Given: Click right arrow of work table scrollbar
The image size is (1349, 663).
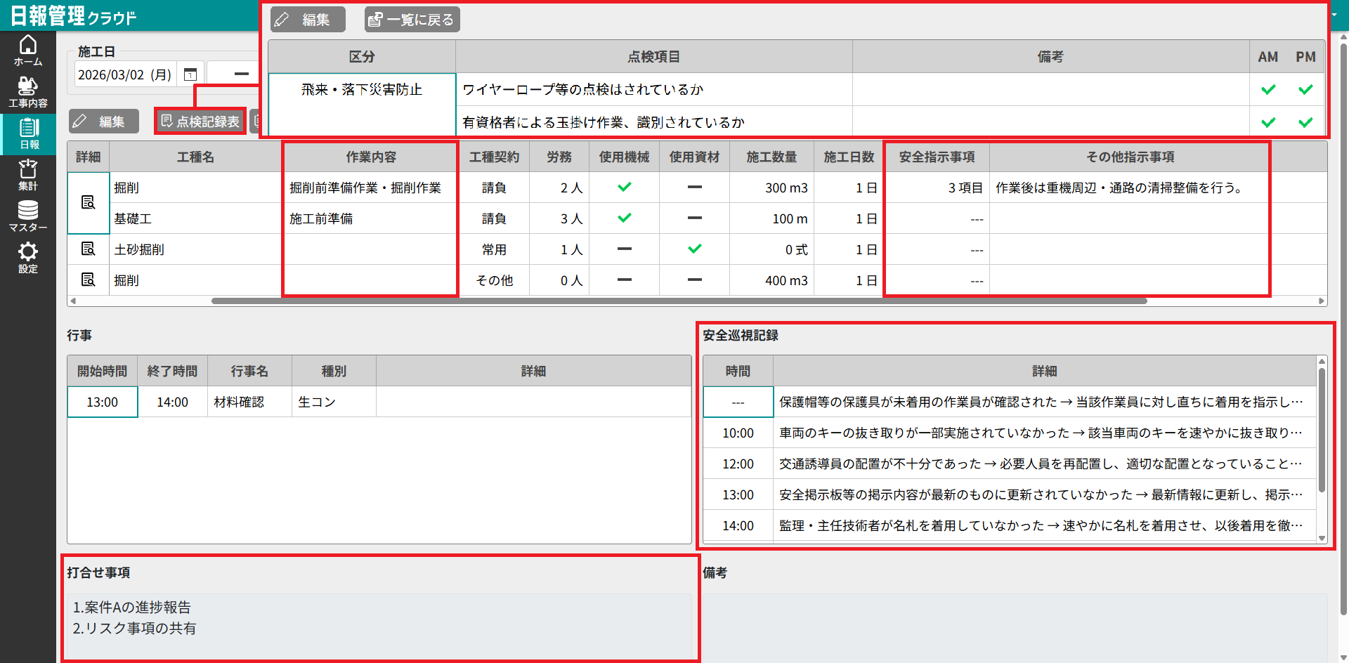Looking at the screenshot, I should (x=1322, y=301).
